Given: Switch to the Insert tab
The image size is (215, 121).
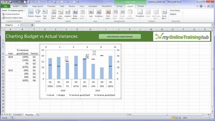Looking at the screenshot, I should 25,6.
